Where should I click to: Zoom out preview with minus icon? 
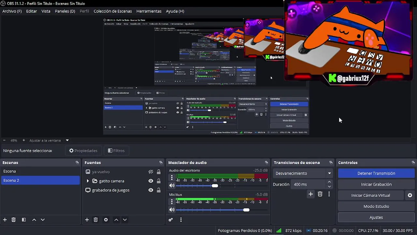(x=4, y=140)
